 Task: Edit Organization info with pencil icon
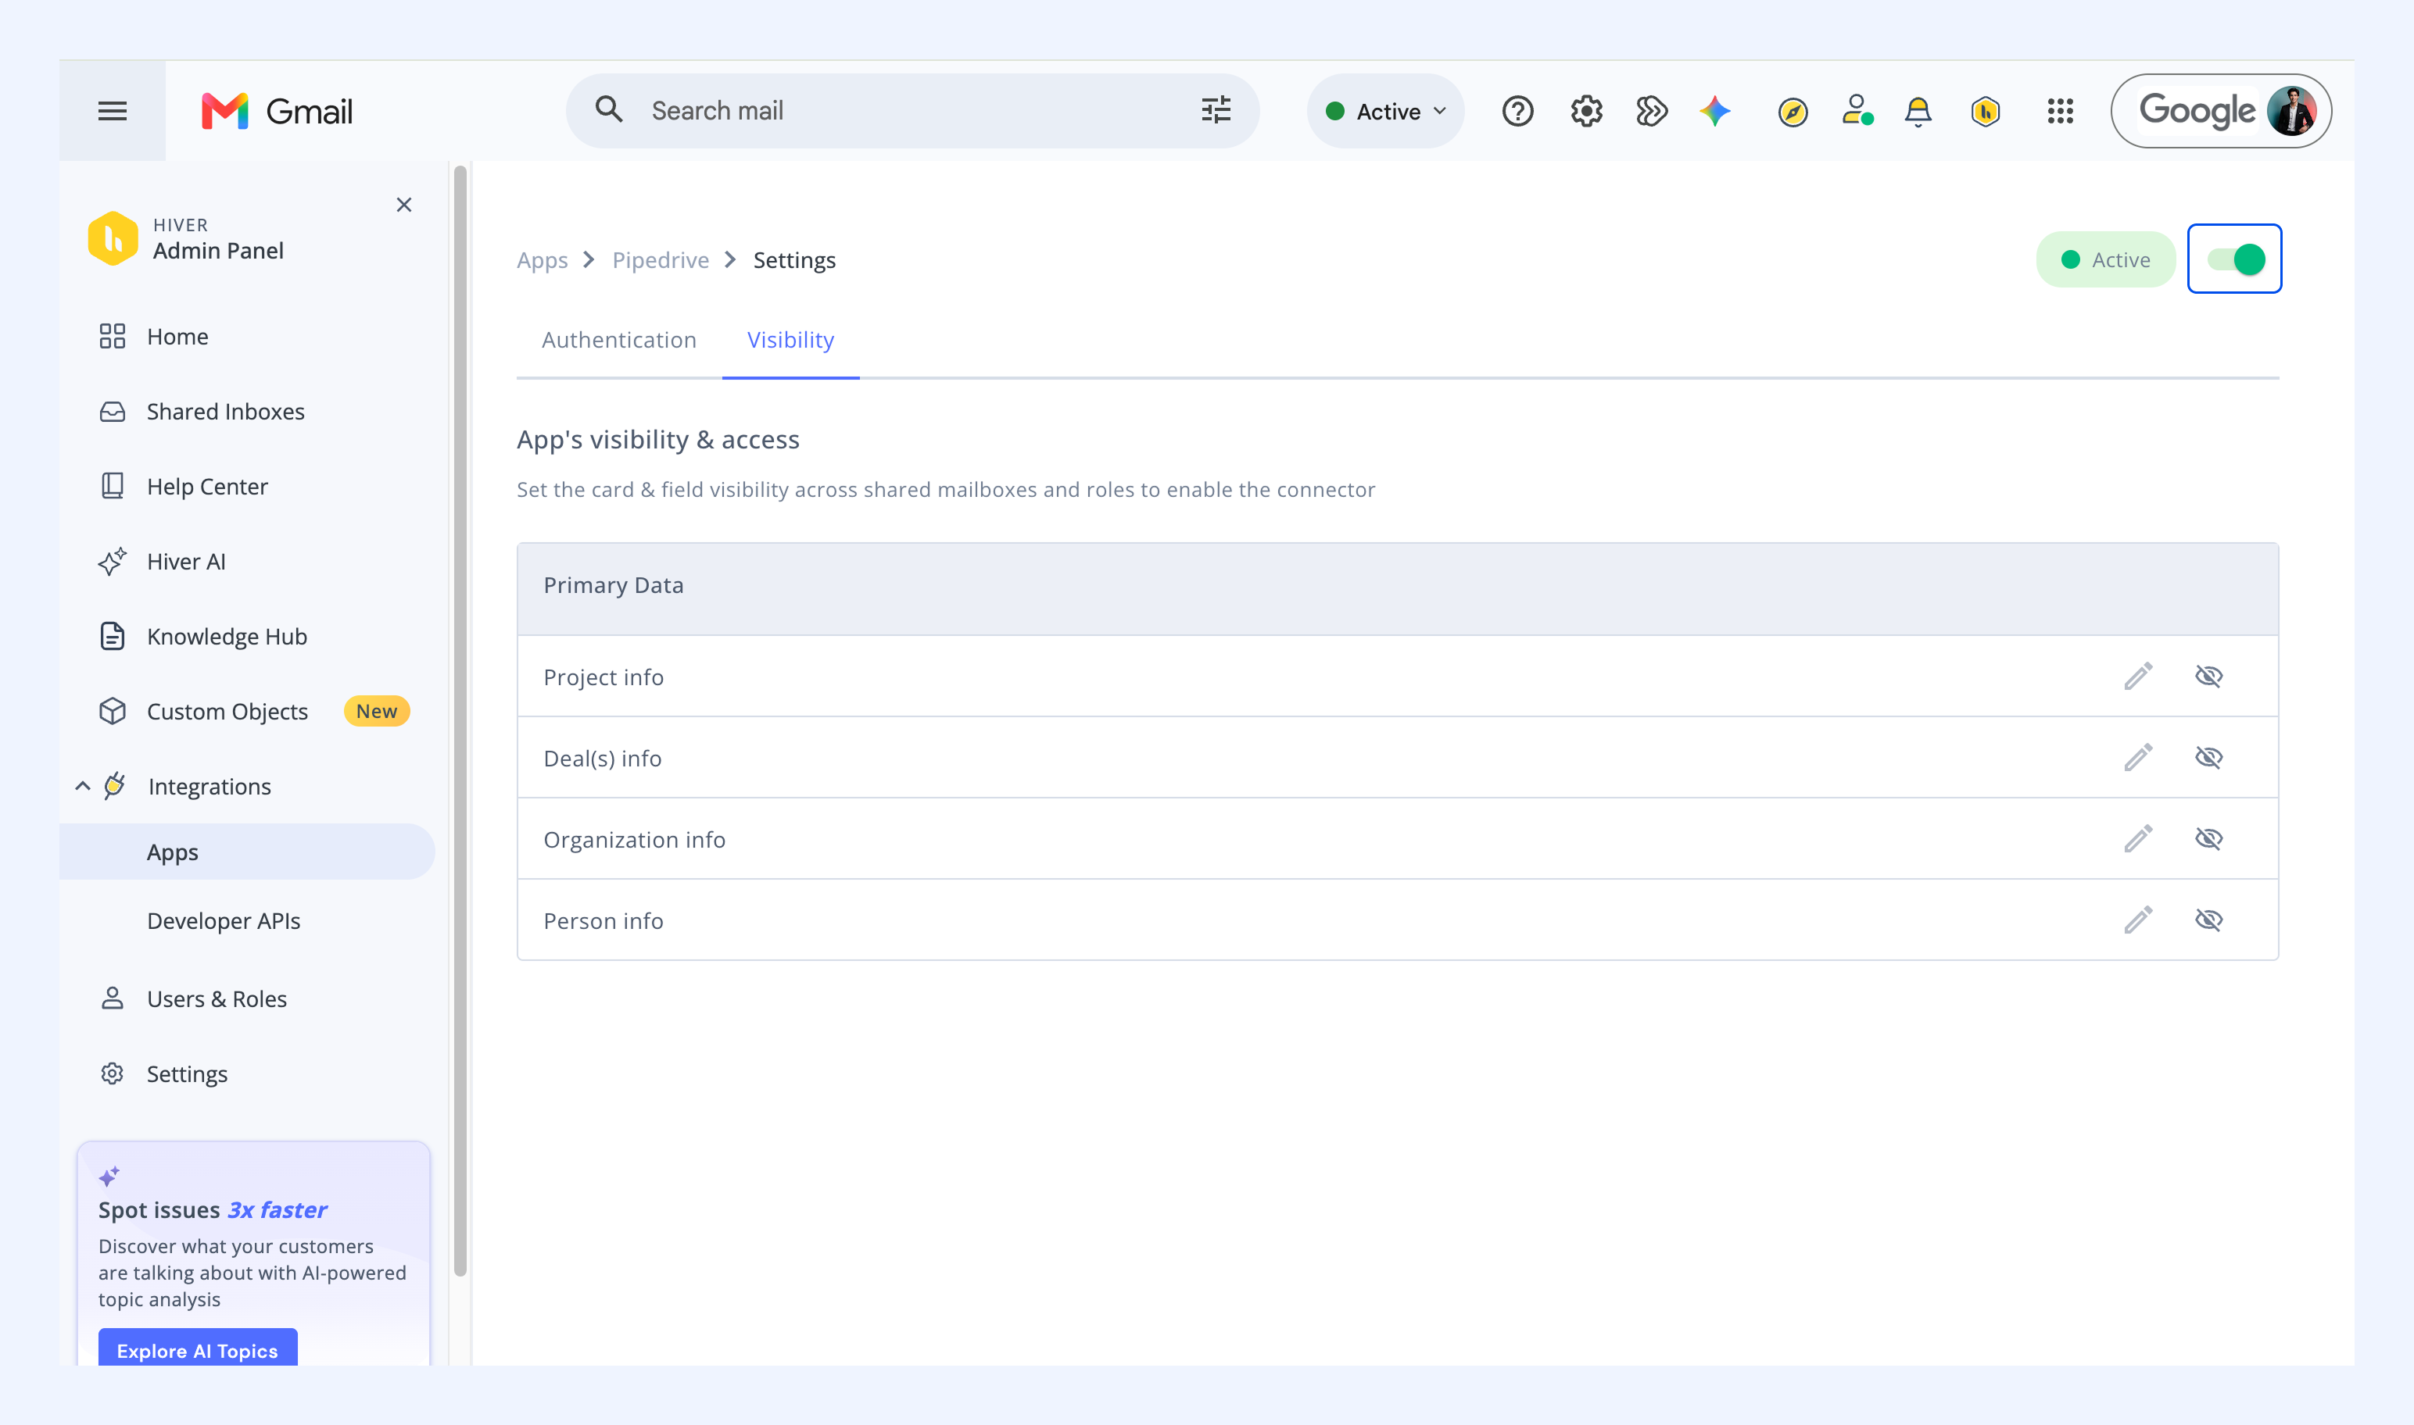(2137, 838)
